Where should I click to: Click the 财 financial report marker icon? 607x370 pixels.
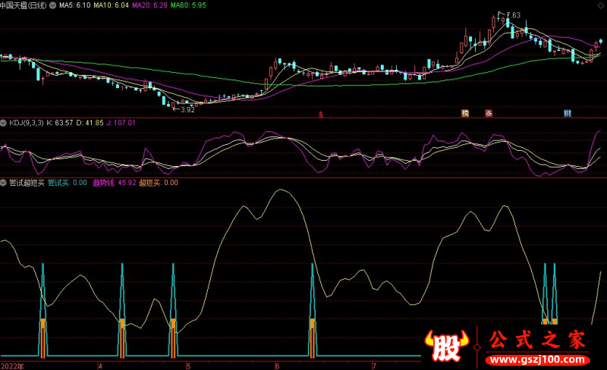point(567,114)
